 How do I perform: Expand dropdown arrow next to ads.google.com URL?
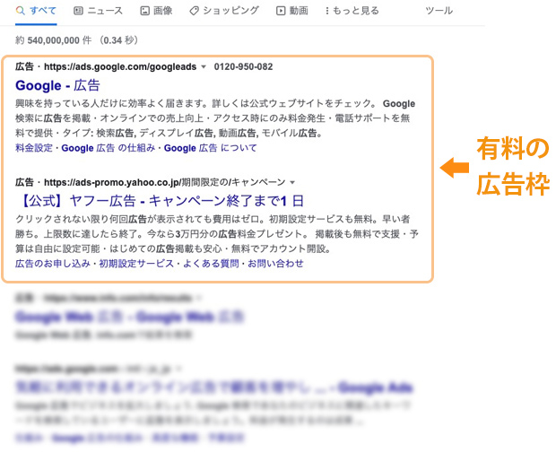coord(204,66)
